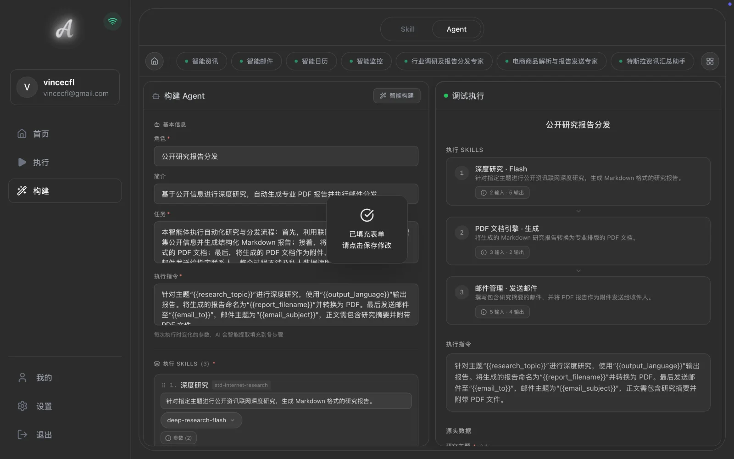Open the grid view icon after agent chips
Viewport: 734px width, 459px height.
(710, 61)
